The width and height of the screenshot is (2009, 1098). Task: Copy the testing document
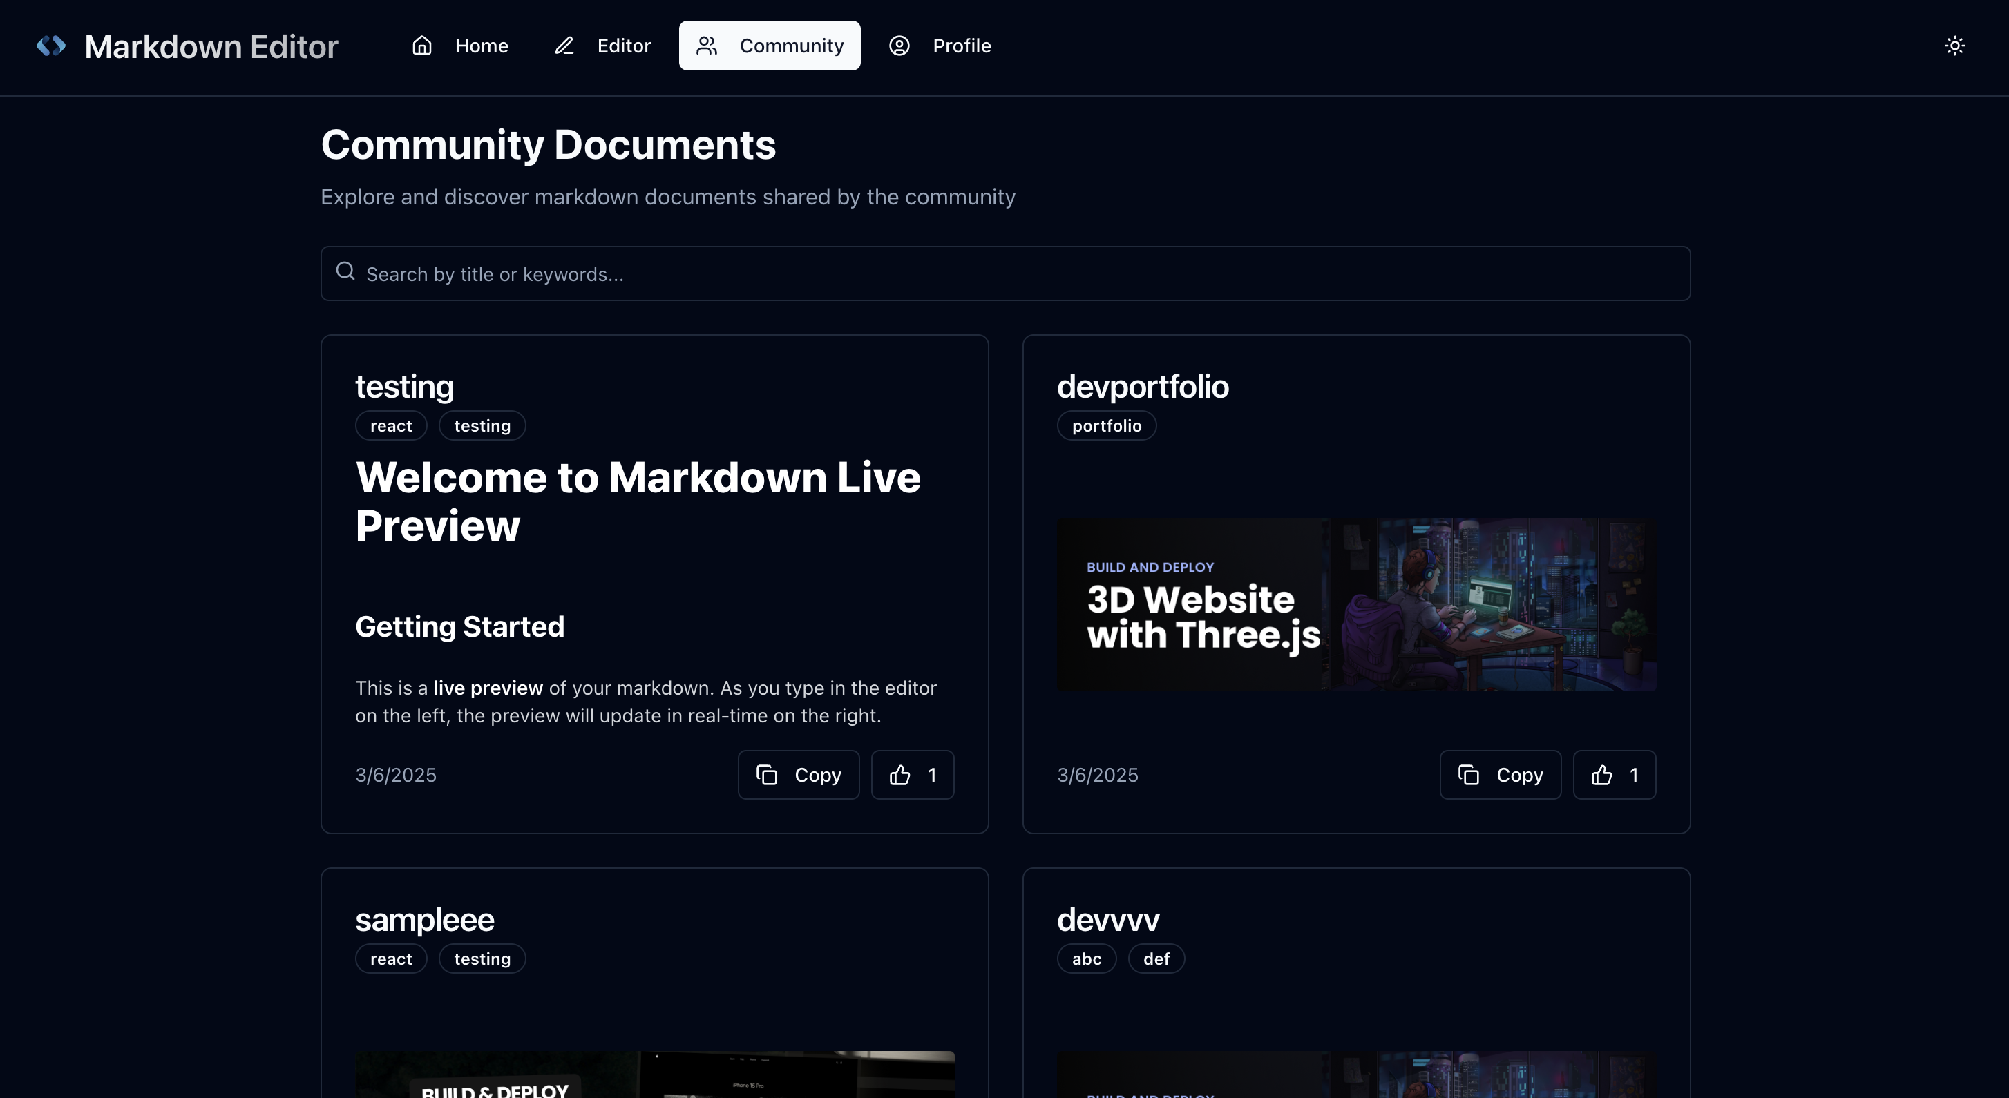799,775
